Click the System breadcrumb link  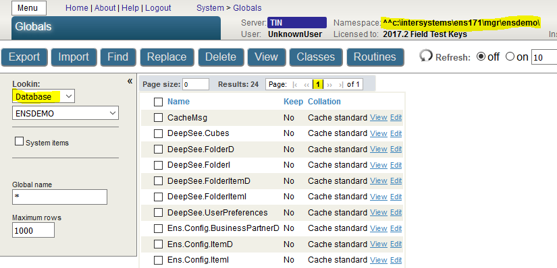(x=210, y=8)
